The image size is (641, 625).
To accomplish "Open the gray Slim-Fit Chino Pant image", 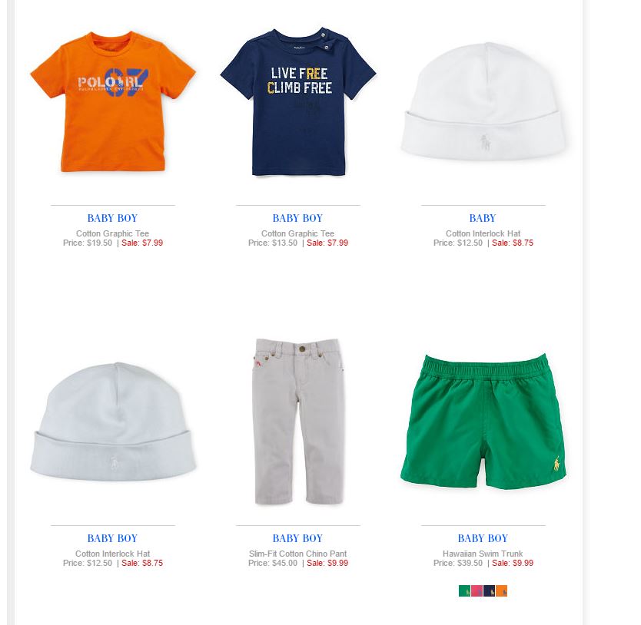I will (x=298, y=422).
